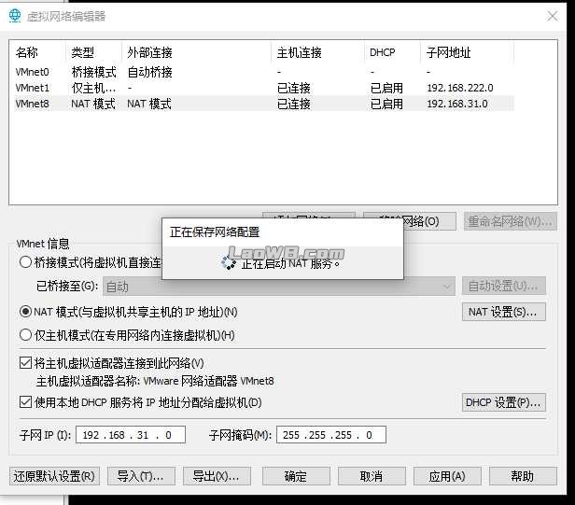The height and width of the screenshot is (505, 575).
Task: Toggle 将主机虚拟适配器连接到此网络 checkbox
Action: pyautogui.click(x=26, y=362)
